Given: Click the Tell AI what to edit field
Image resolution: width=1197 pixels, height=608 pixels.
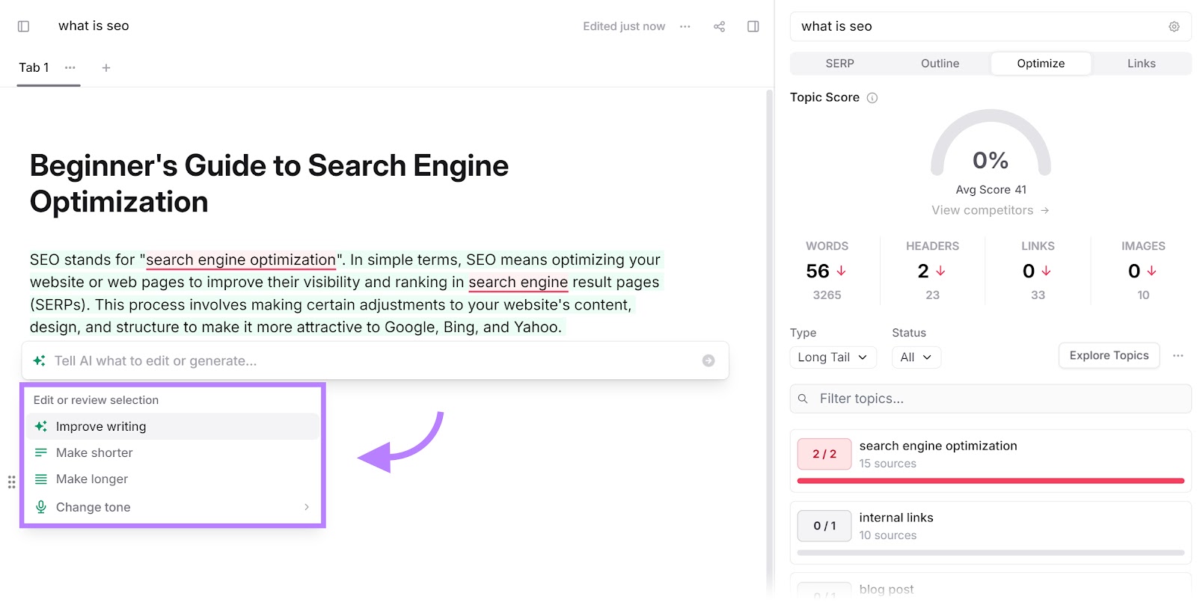Looking at the screenshot, I should tap(375, 360).
